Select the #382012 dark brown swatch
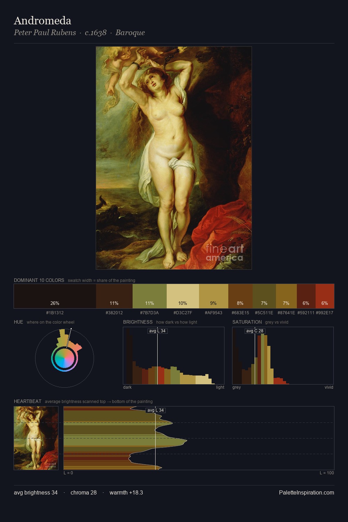Screen dimensions: 348x522 coord(114,296)
